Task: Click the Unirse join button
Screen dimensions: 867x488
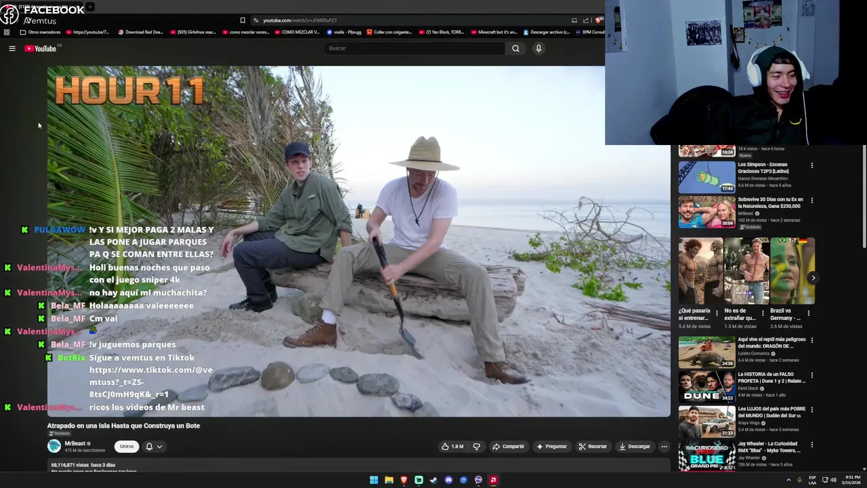Action: coord(127,447)
